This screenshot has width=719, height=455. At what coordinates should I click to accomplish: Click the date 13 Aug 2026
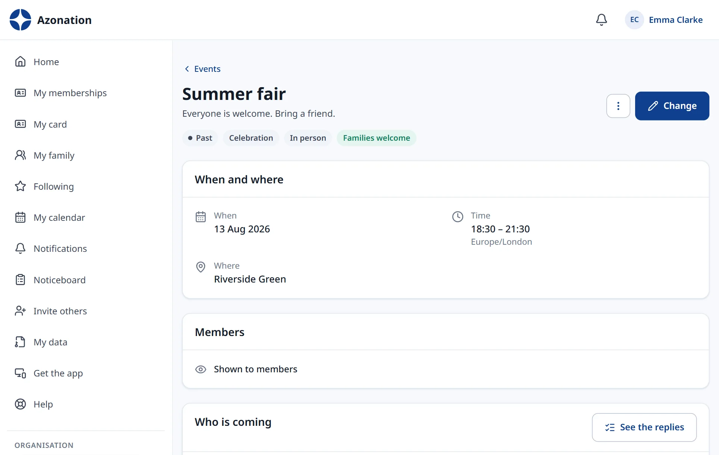tap(242, 229)
